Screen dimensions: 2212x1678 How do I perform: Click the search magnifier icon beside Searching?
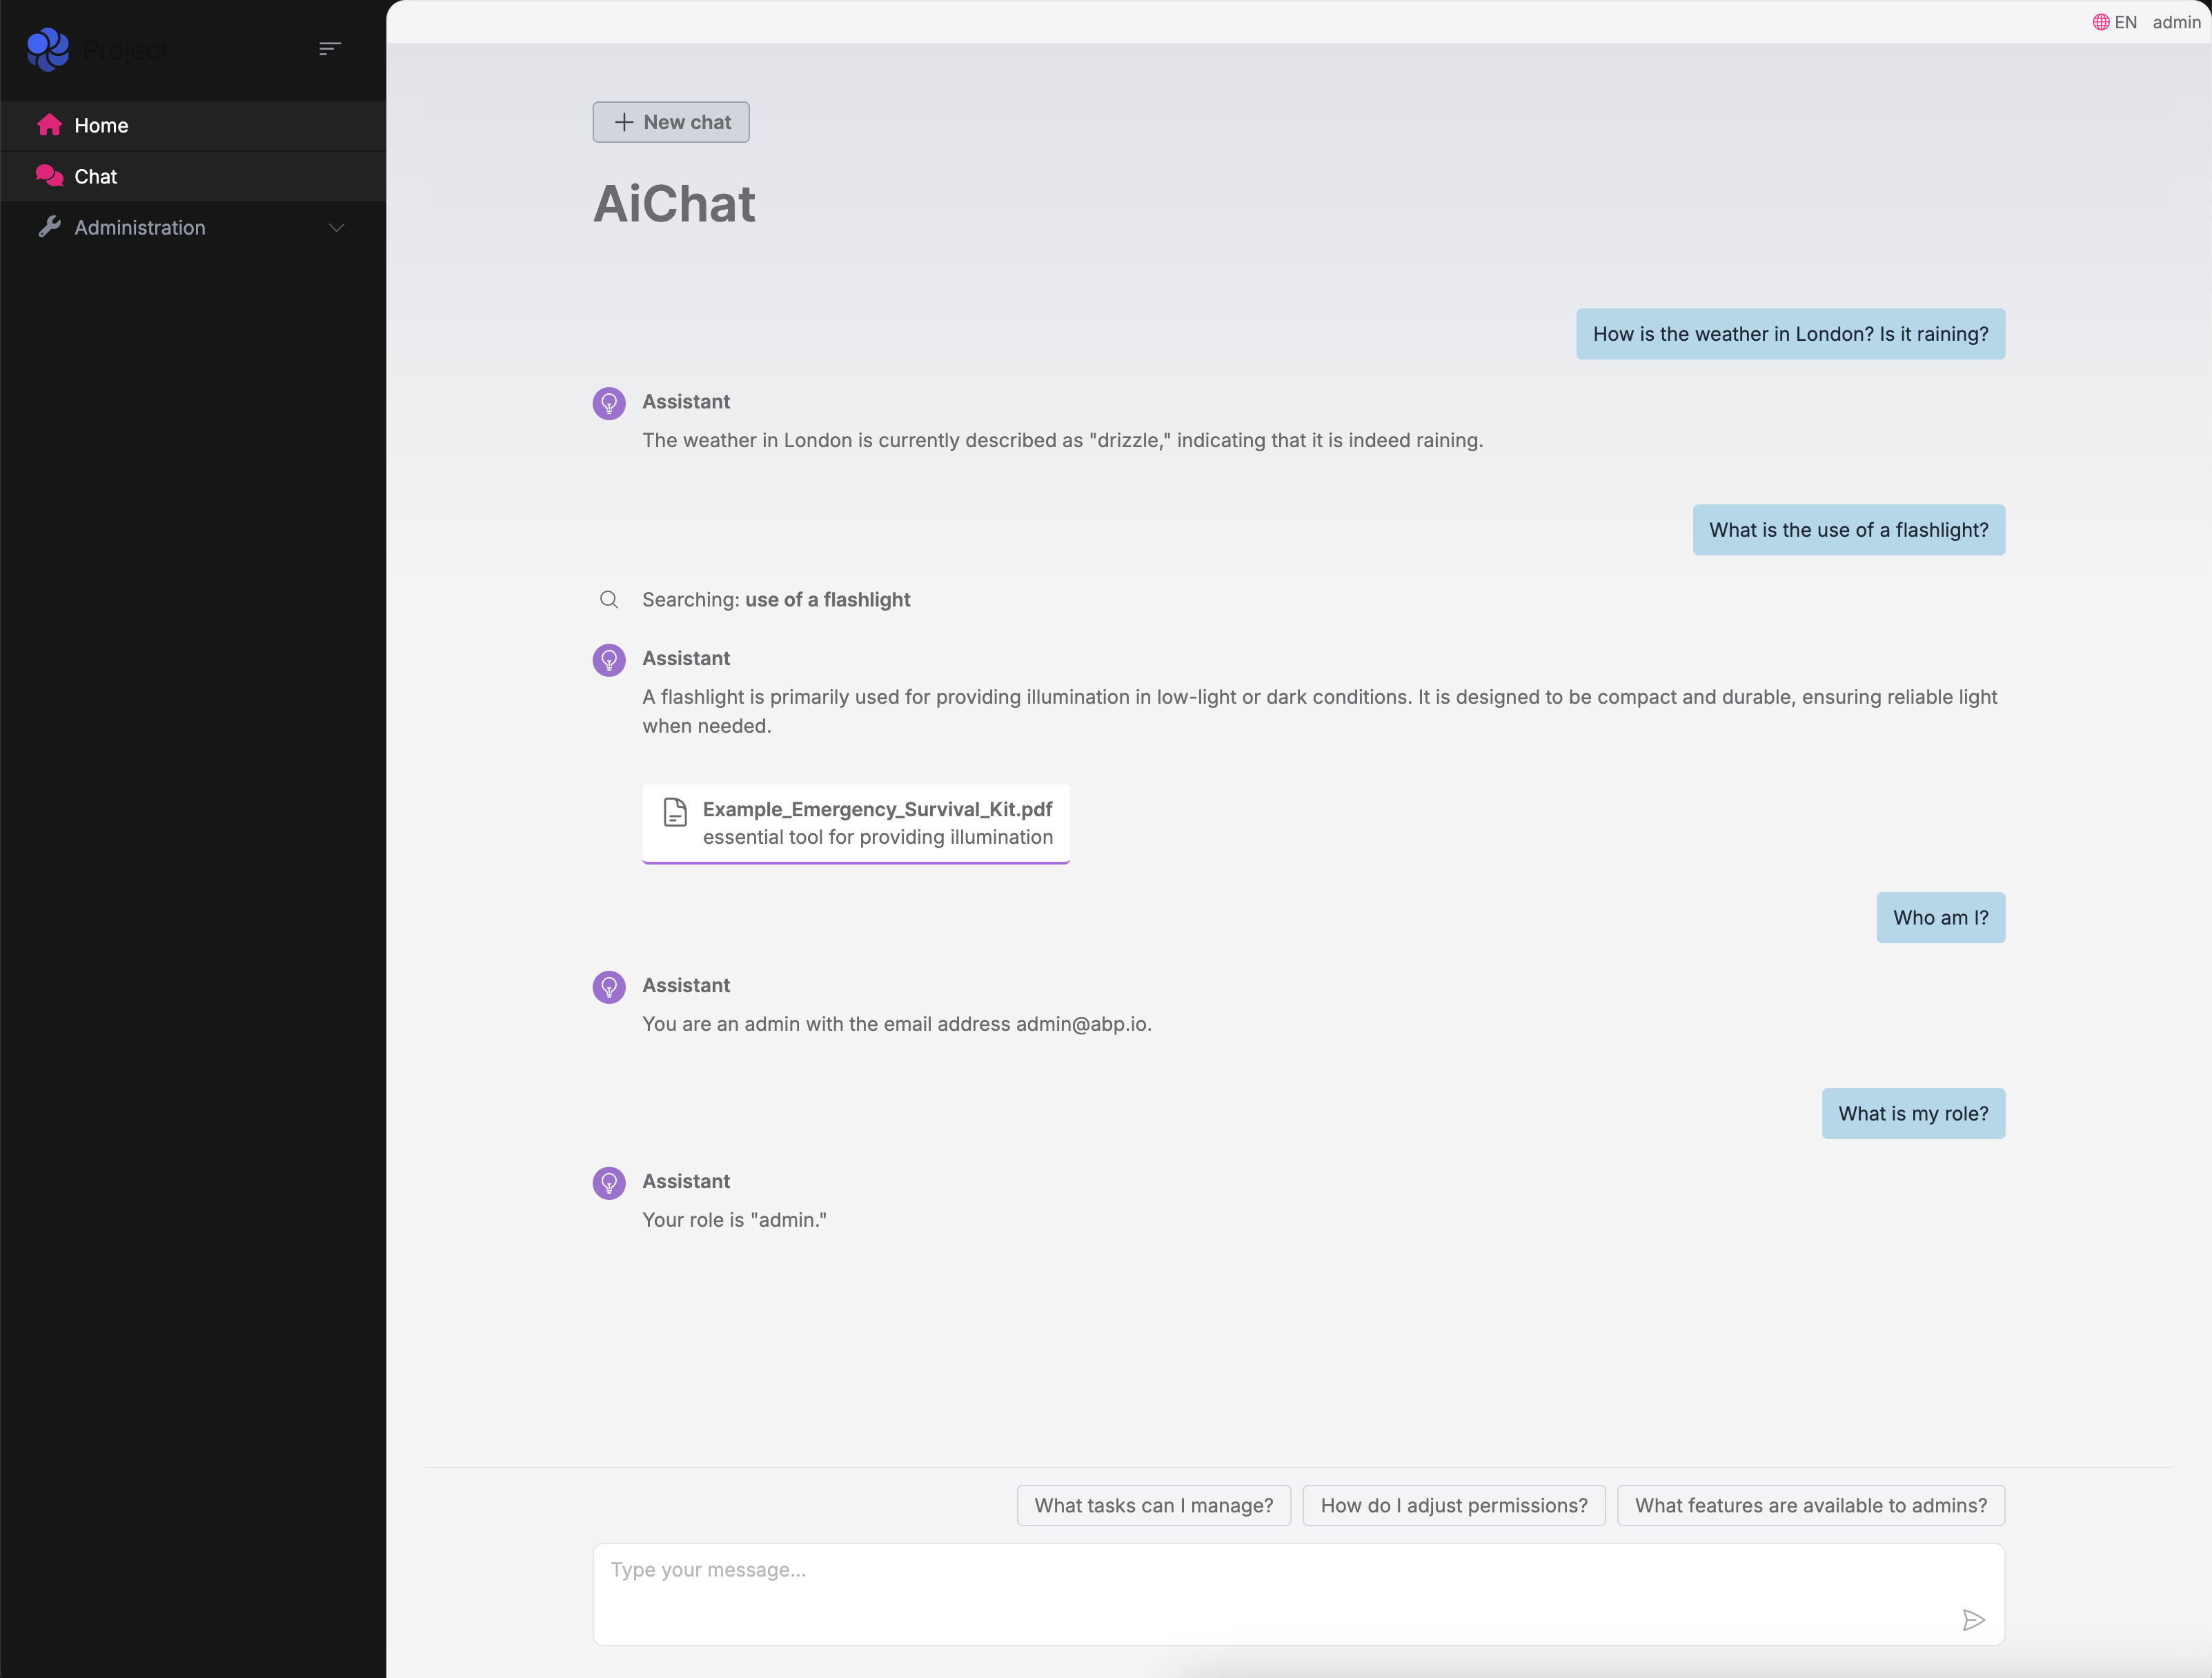coord(608,599)
